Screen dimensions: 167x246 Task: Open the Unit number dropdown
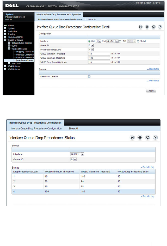click(98, 41)
